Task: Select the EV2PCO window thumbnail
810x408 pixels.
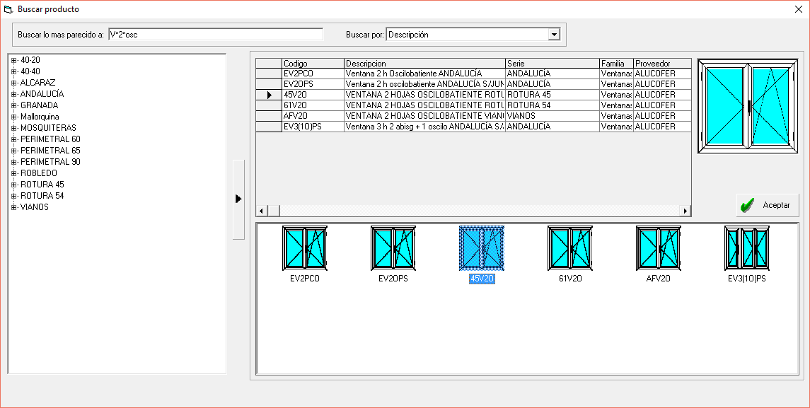Action: click(304, 248)
